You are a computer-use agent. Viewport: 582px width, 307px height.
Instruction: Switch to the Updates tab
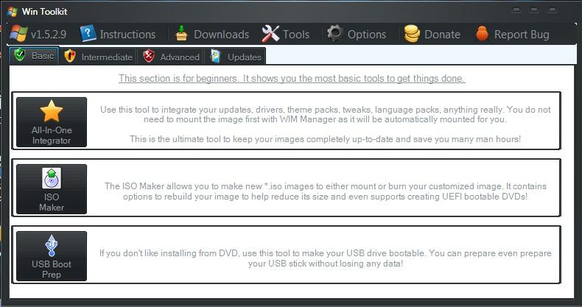click(x=235, y=57)
